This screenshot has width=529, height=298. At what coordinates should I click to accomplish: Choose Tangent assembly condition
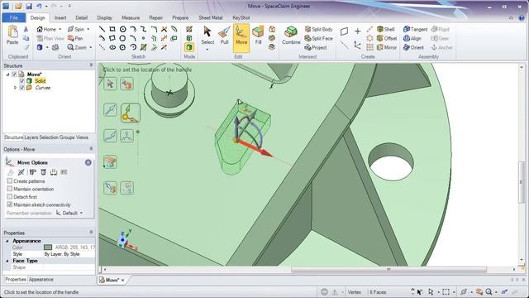[415, 30]
